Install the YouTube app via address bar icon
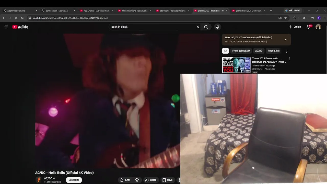The image size is (327, 184). [280, 18]
